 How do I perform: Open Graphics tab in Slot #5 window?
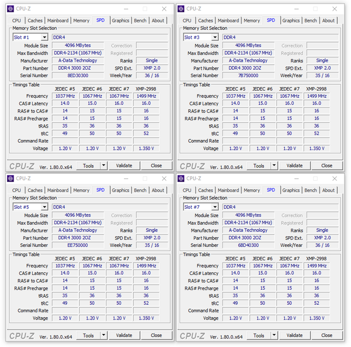[x=121, y=190]
